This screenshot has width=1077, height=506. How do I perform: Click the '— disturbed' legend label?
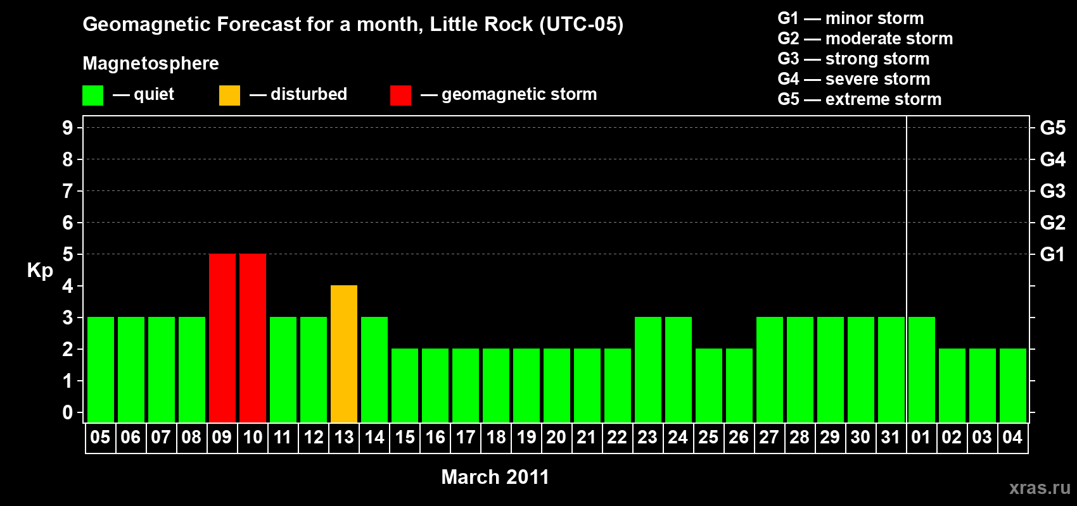[x=298, y=94]
